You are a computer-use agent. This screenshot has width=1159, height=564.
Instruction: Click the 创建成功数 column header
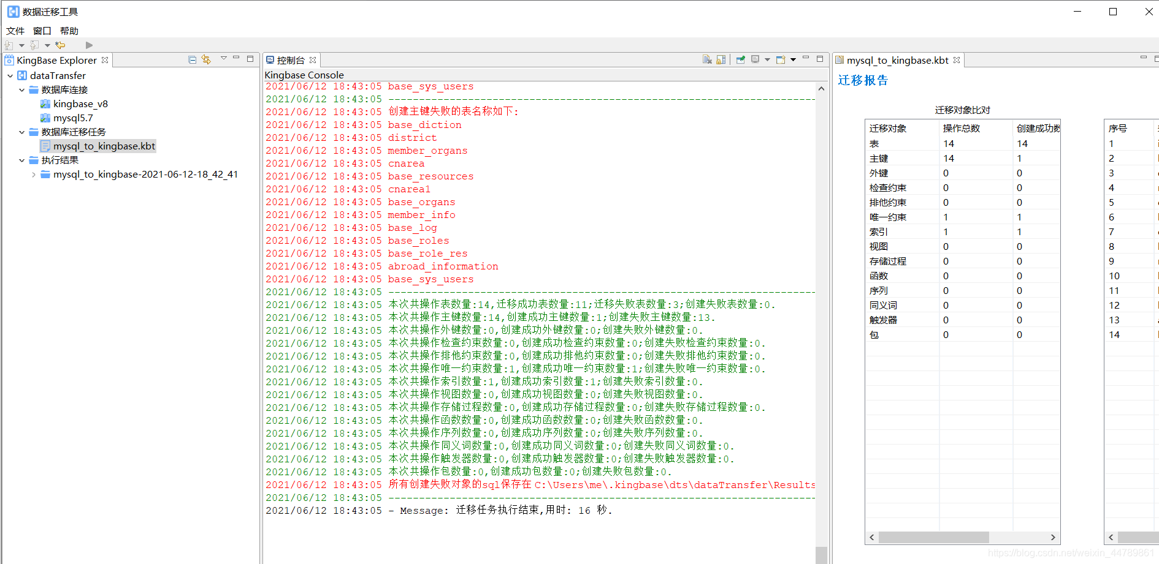(1036, 128)
